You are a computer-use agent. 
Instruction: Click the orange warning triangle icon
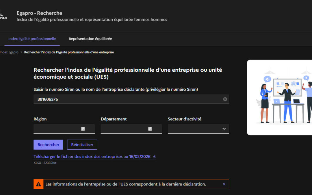point(38,184)
